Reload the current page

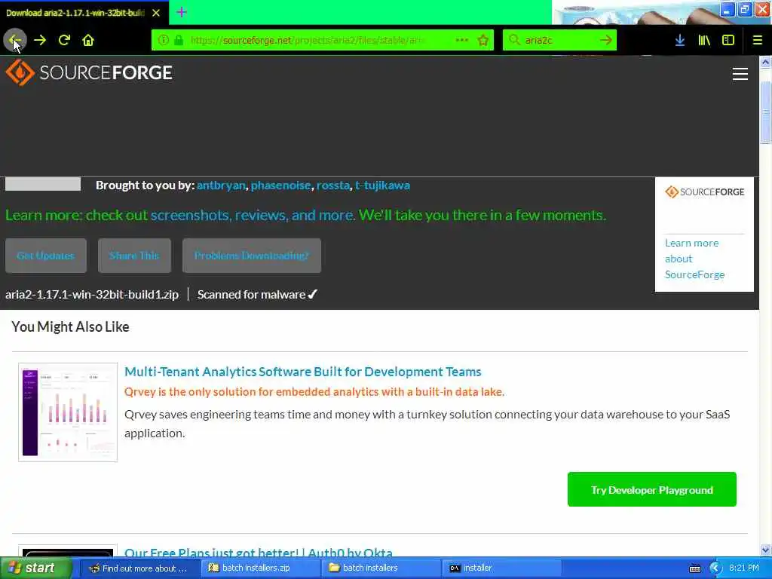65,41
